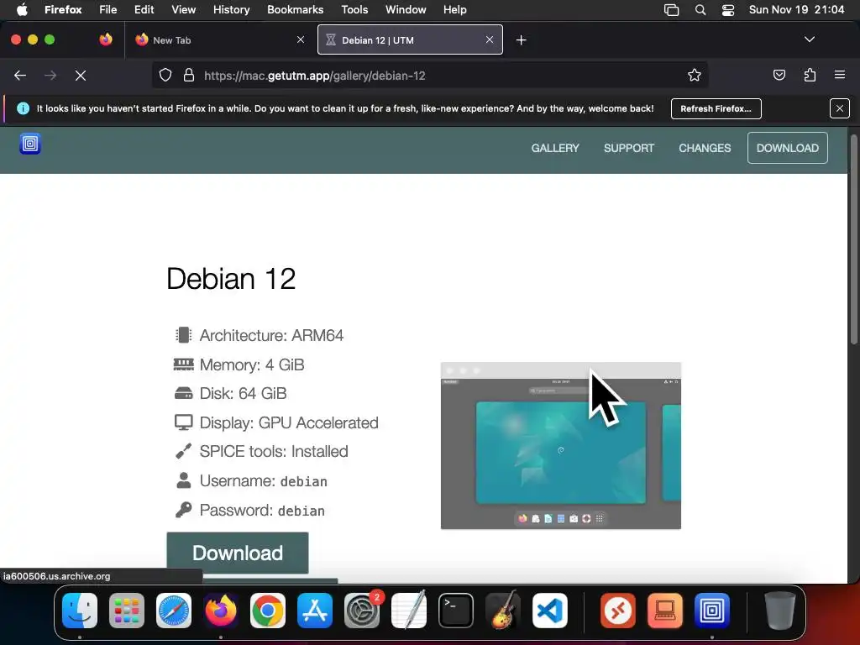Open Spotlight search in menu bar
Screen dimensions: 860x645
tap(700, 10)
